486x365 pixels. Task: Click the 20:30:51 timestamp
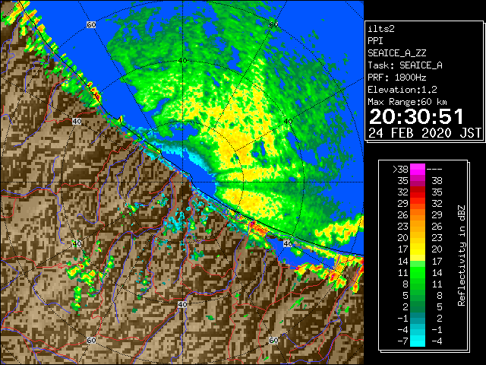[416, 116]
